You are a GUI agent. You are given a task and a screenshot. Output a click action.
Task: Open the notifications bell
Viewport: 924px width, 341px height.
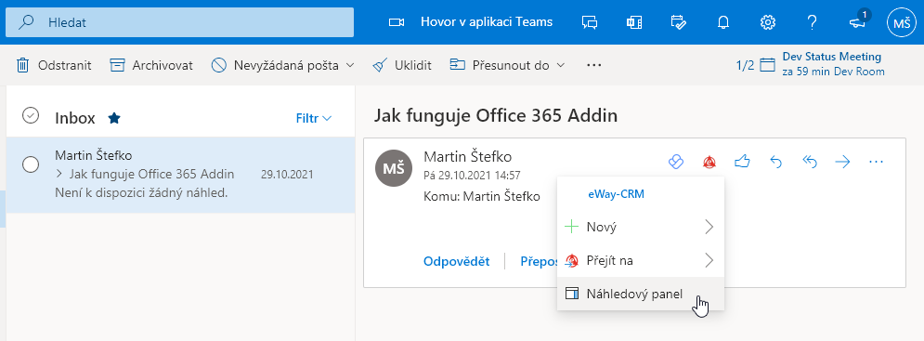(x=723, y=22)
